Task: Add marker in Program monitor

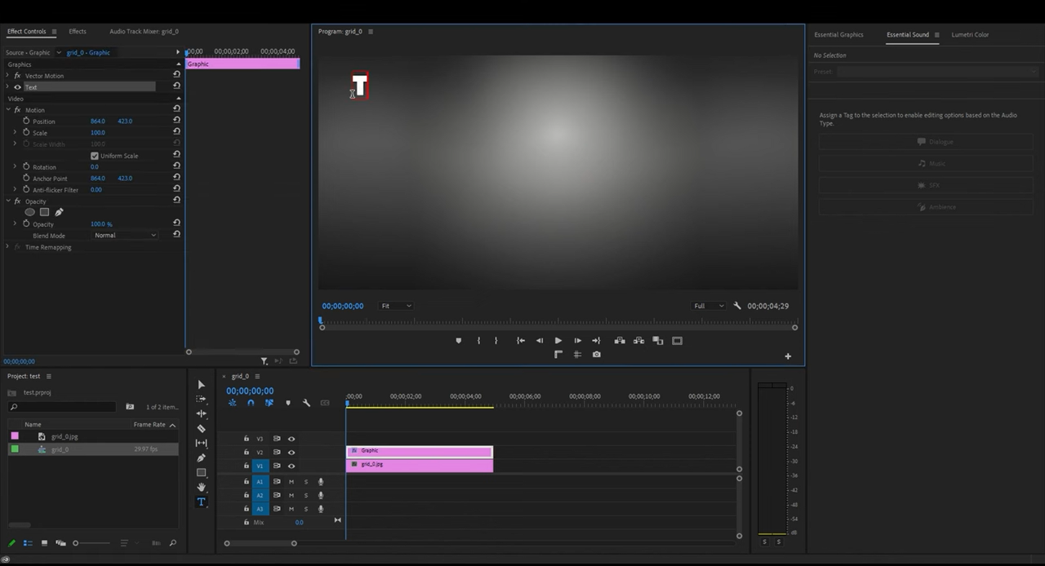Action: click(458, 341)
